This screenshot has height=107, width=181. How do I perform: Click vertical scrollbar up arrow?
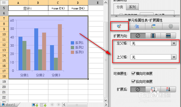coord(106,2)
